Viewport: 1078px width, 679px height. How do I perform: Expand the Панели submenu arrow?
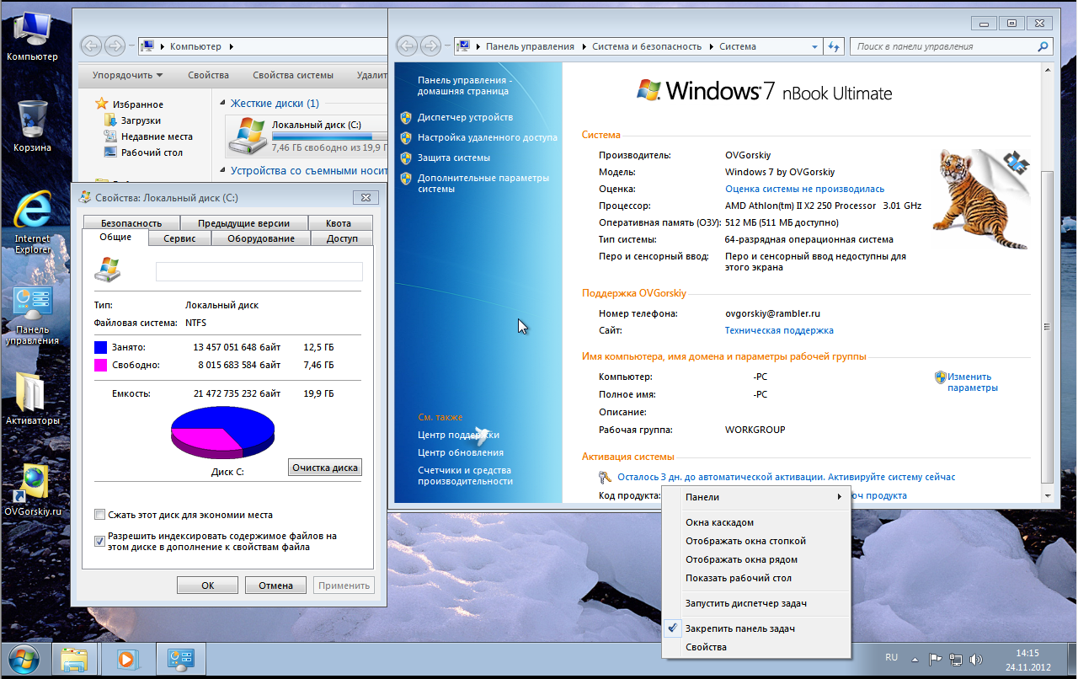click(x=840, y=497)
